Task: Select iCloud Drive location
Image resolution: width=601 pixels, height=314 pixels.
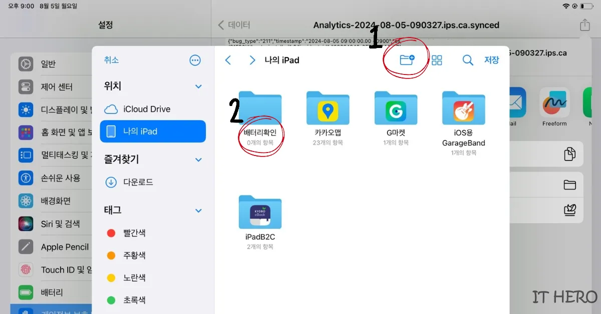Action: pyautogui.click(x=153, y=109)
